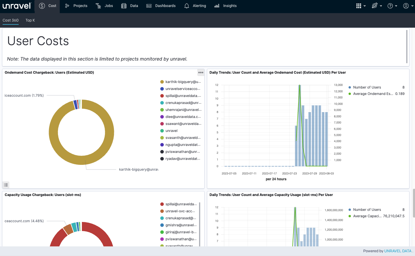Click the large gold karthik-bigquery donut segment
Image resolution: width=415 pixels, height=256 pixels.
pyautogui.click(x=82, y=160)
